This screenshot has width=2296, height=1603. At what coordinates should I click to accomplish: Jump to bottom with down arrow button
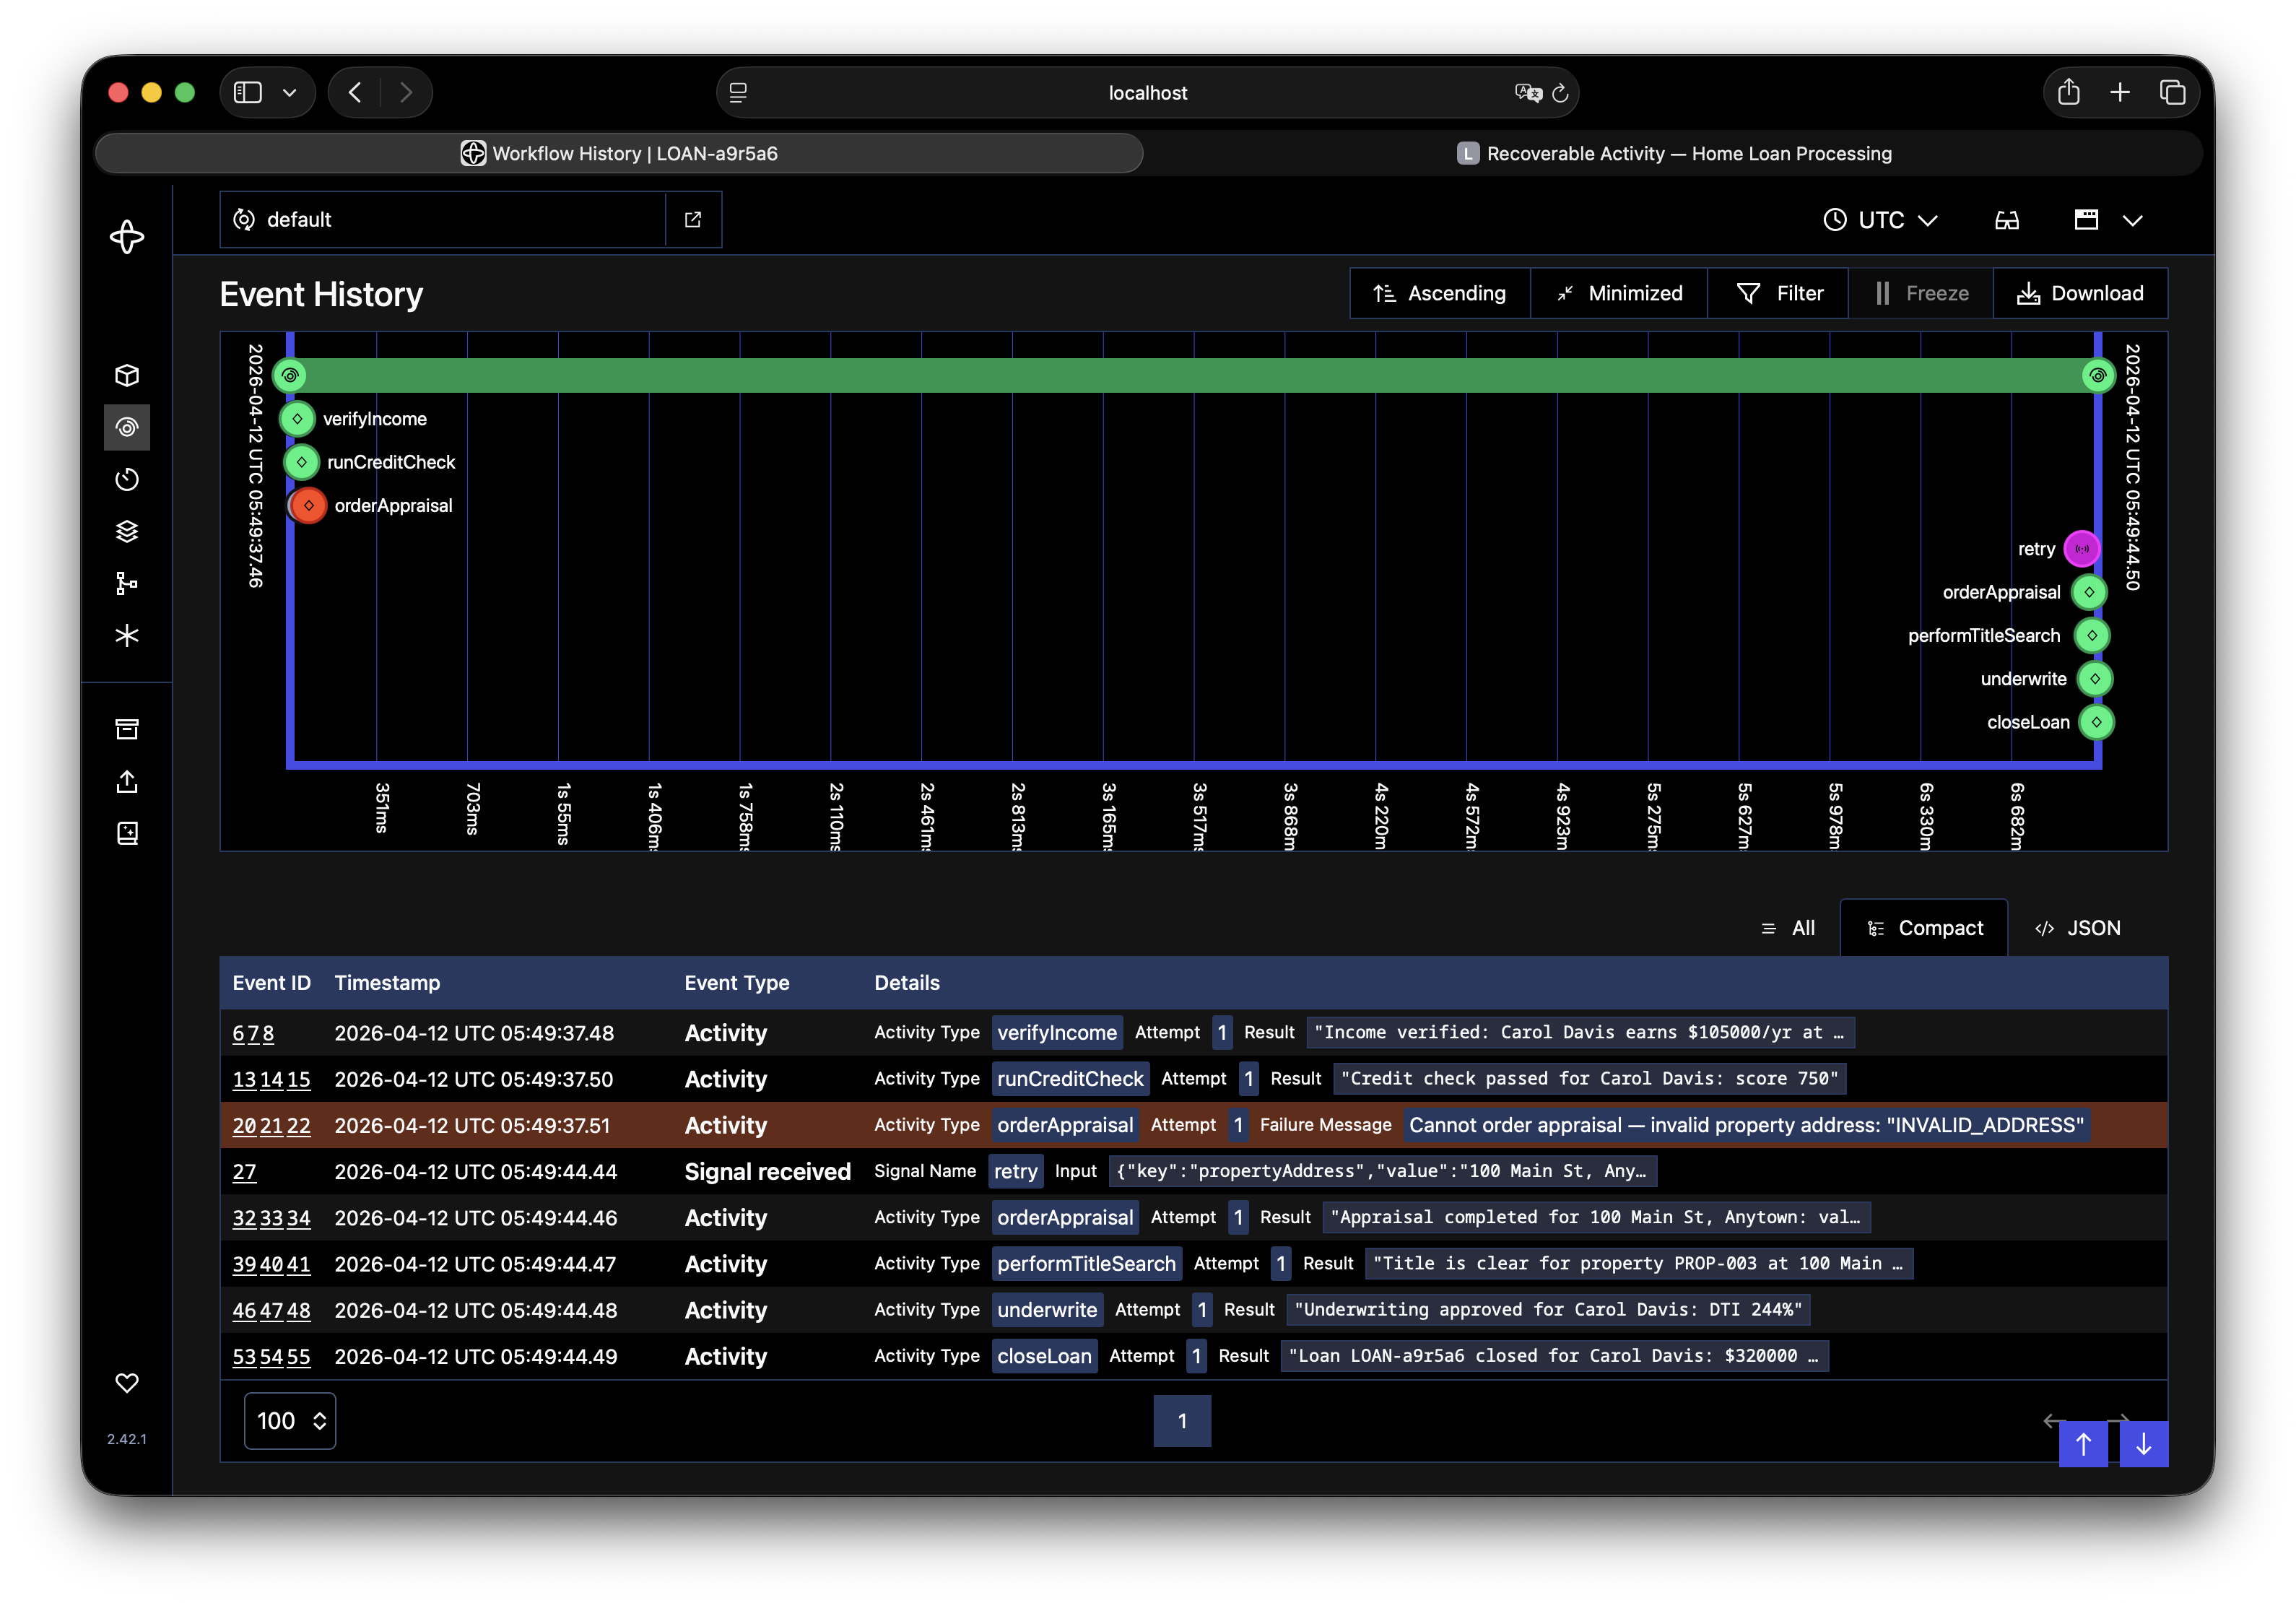pos(2144,1444)
